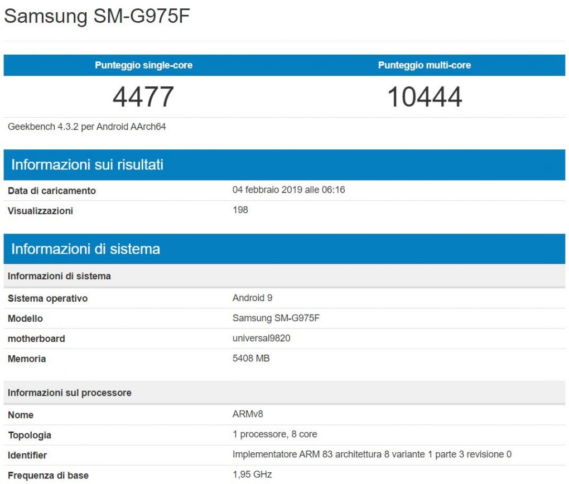Click the 5408 MB memory value

tap(251, 359)
